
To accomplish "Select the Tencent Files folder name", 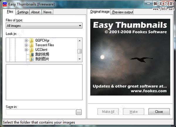I will (x=45, y=45).
